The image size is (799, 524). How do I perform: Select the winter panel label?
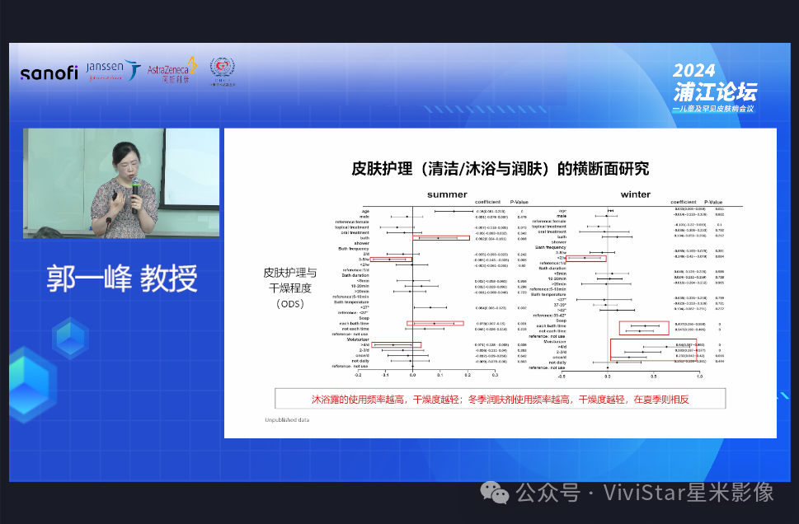[635, 194]
